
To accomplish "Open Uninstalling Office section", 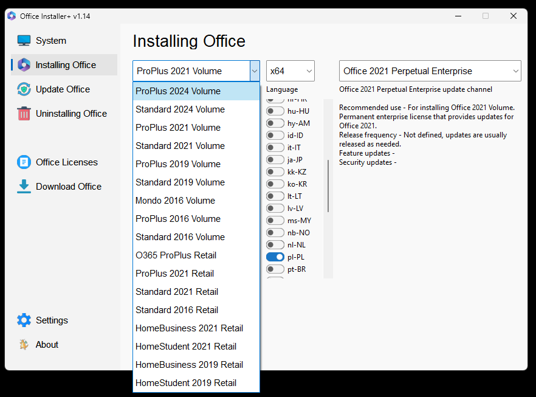I will pyautogui.click(x=72, y=114).
